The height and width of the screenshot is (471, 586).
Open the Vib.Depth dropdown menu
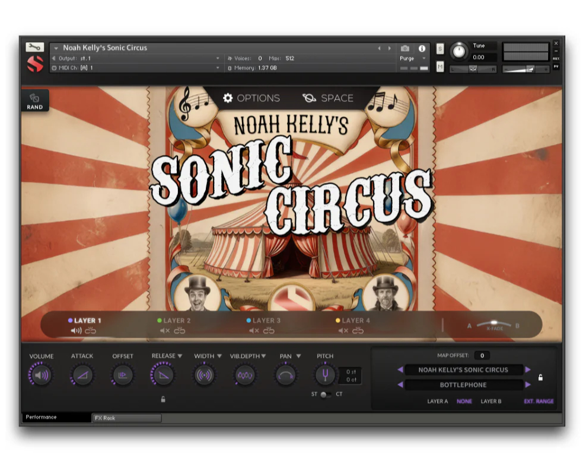(x=263, y=356)
